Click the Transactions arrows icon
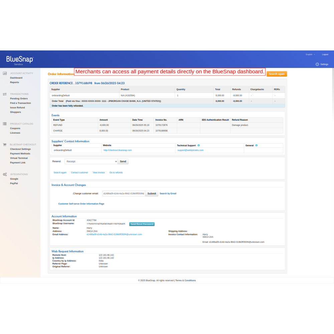 5,94
